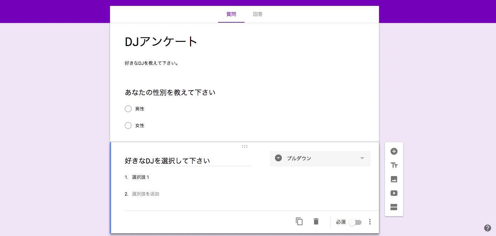This screenshot has height=236, width=496.
Task: Click the form title DJアンケート
Action: 161,42
